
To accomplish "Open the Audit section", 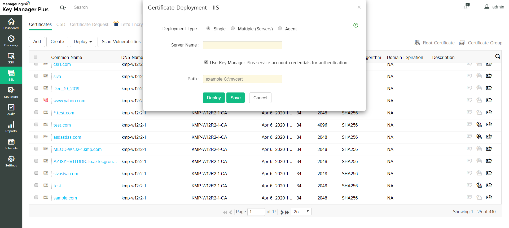I will (11, 110).
